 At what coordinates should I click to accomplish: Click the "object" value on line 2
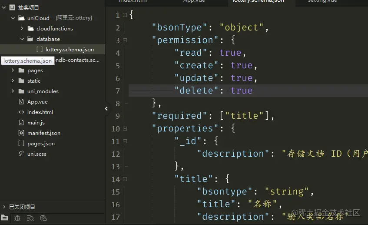click(x=242, y=27)
